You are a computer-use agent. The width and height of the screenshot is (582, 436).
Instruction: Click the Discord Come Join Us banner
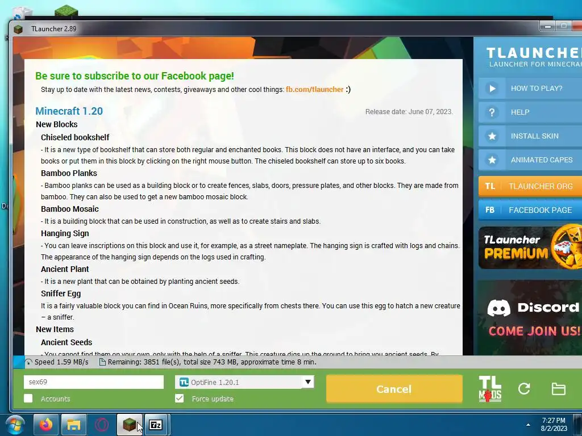click(x=530, y=318)
